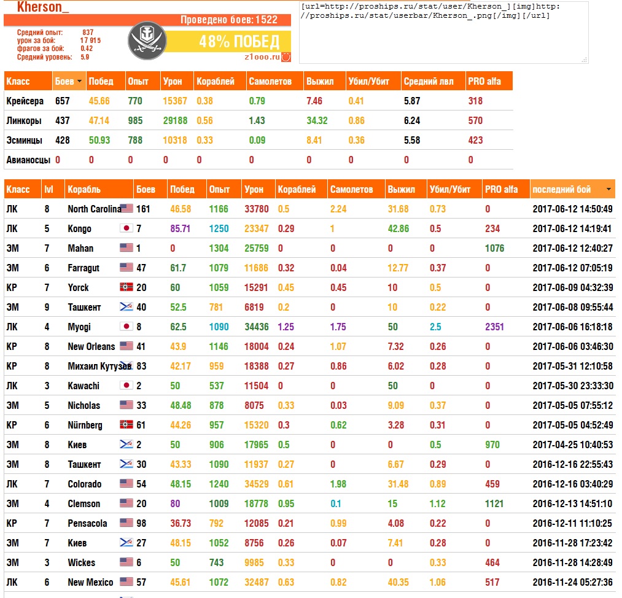Viewport: 622px width, 598px height.
Task: Click the resize grip of the BBCode textbox
Action: pyautogui.click(x=585, y=60)
